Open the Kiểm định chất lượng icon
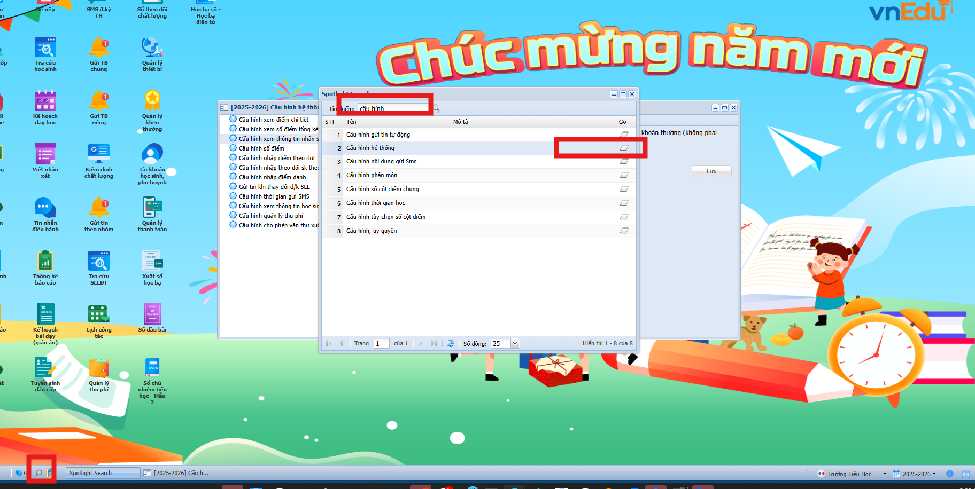This screenshot has height=489, width=975. [x=99, y=161]
